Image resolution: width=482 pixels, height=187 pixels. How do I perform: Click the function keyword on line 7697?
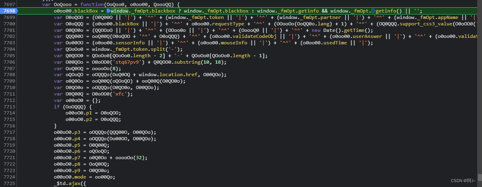(91, 4)
